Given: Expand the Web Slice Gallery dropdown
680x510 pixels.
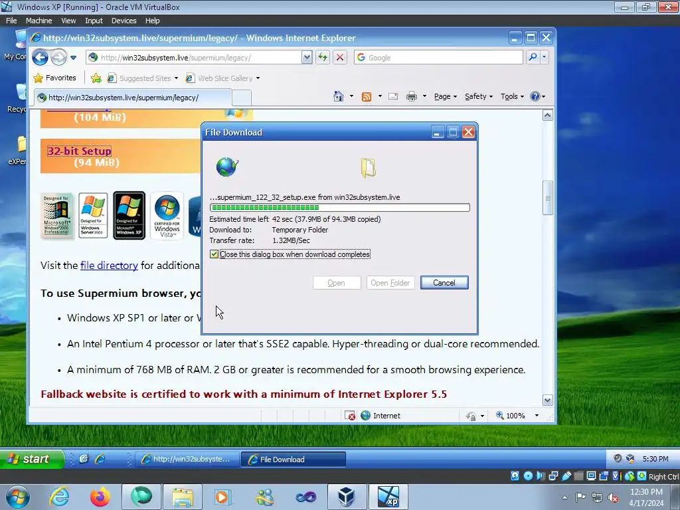Looking at the screenshot, I should (258, 78).
